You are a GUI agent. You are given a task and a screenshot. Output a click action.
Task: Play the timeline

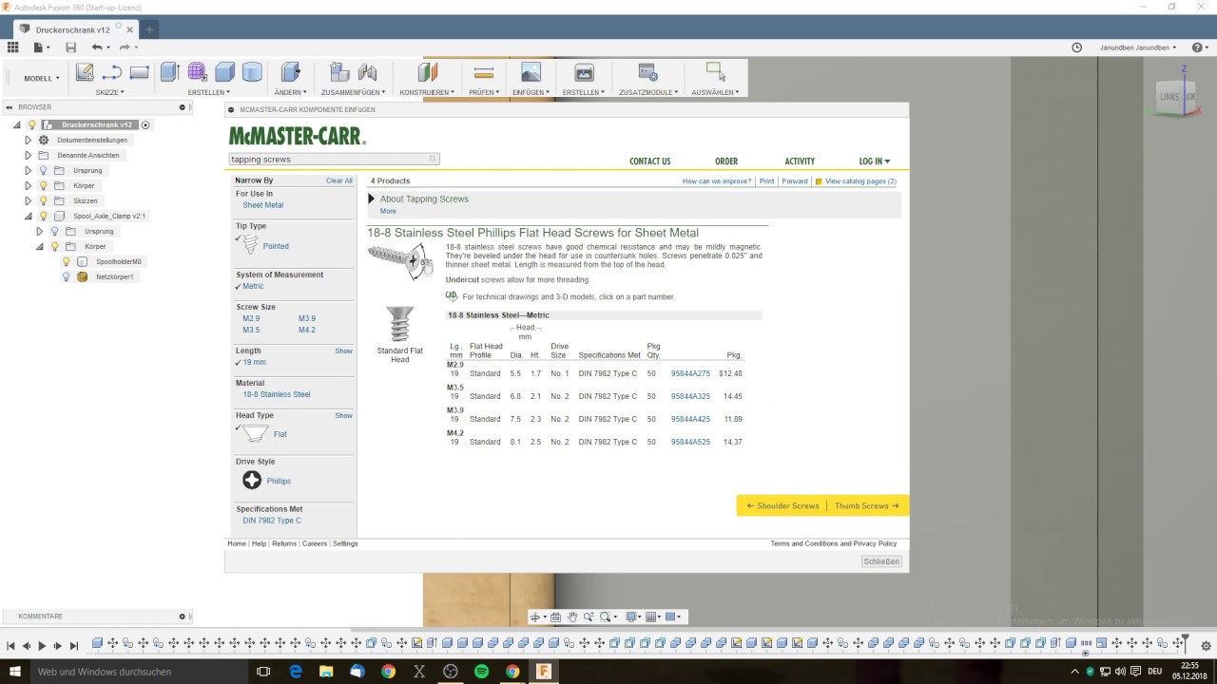point(42,646)
